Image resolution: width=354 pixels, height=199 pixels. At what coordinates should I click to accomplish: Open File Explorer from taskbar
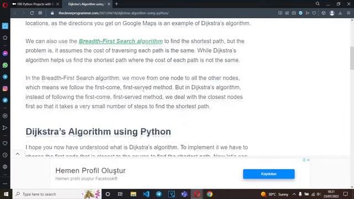point(133,194)
